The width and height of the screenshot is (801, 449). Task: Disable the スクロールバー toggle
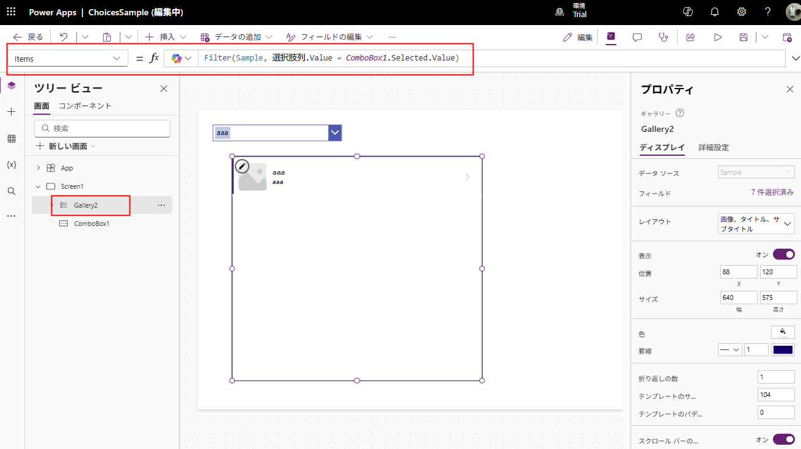pyautogui.click(x=783, y=439)
